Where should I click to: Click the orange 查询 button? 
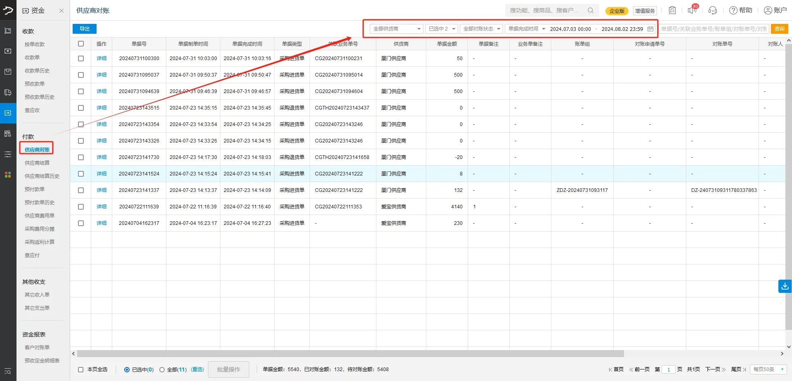[x=779, y=29]
